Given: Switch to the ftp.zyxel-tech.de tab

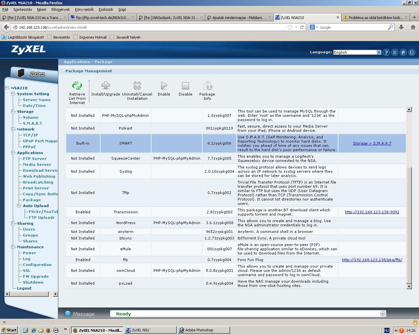Looking at the screenshot, I should [102, 18].
